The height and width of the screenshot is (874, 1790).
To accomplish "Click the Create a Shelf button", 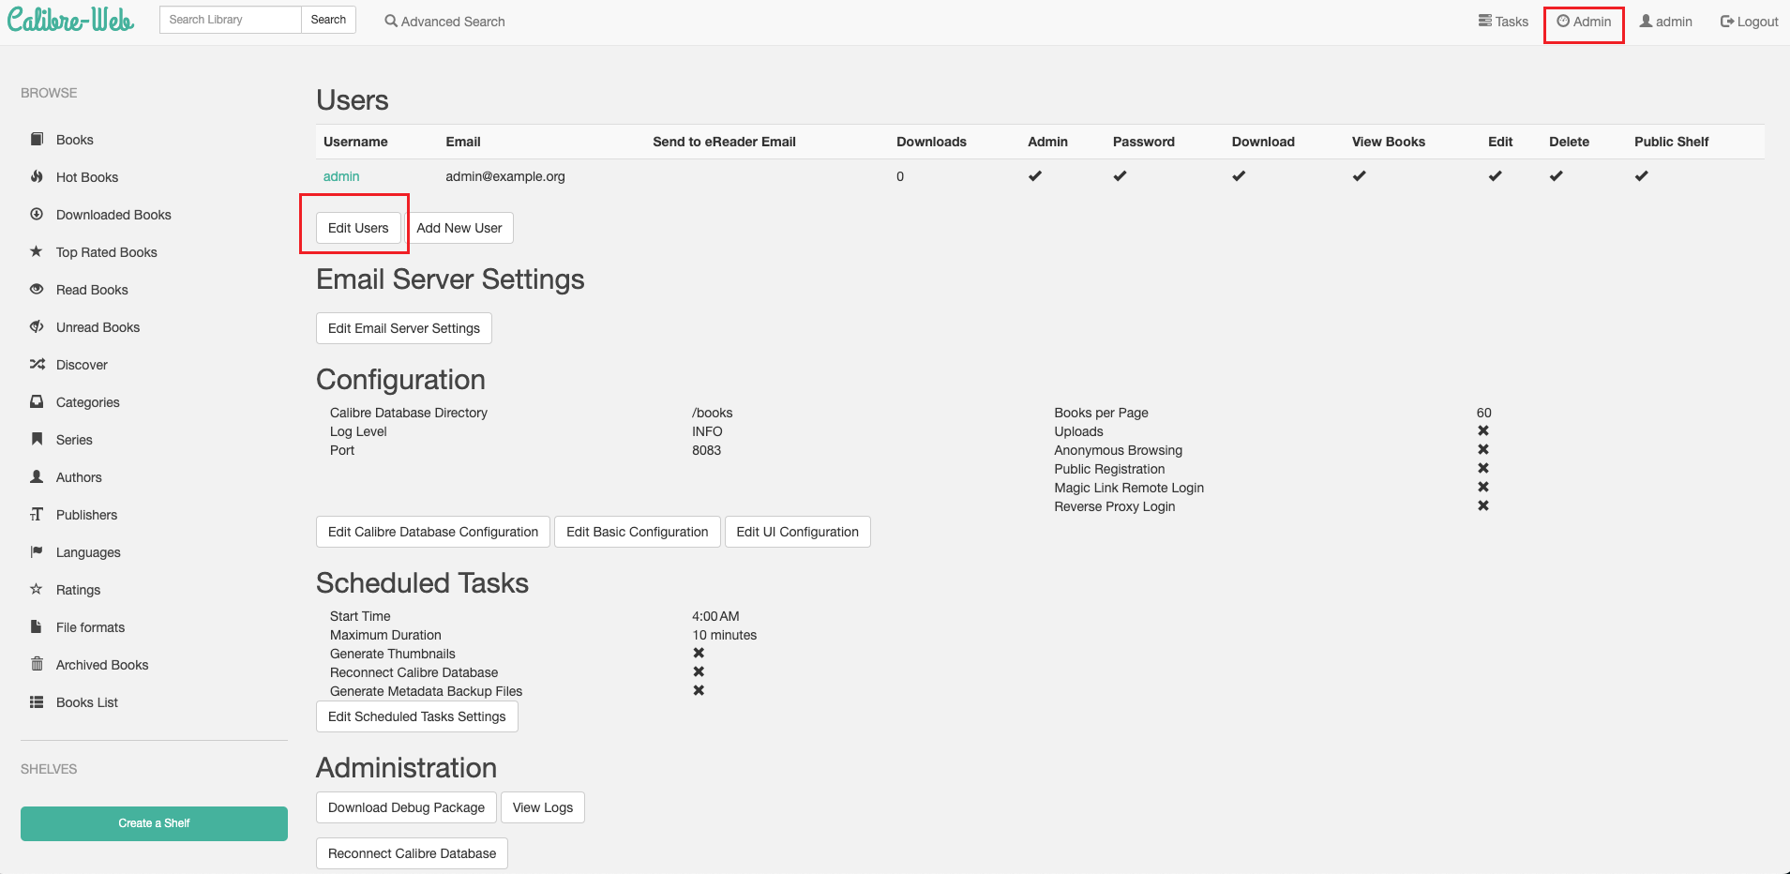I will point(154,823).
